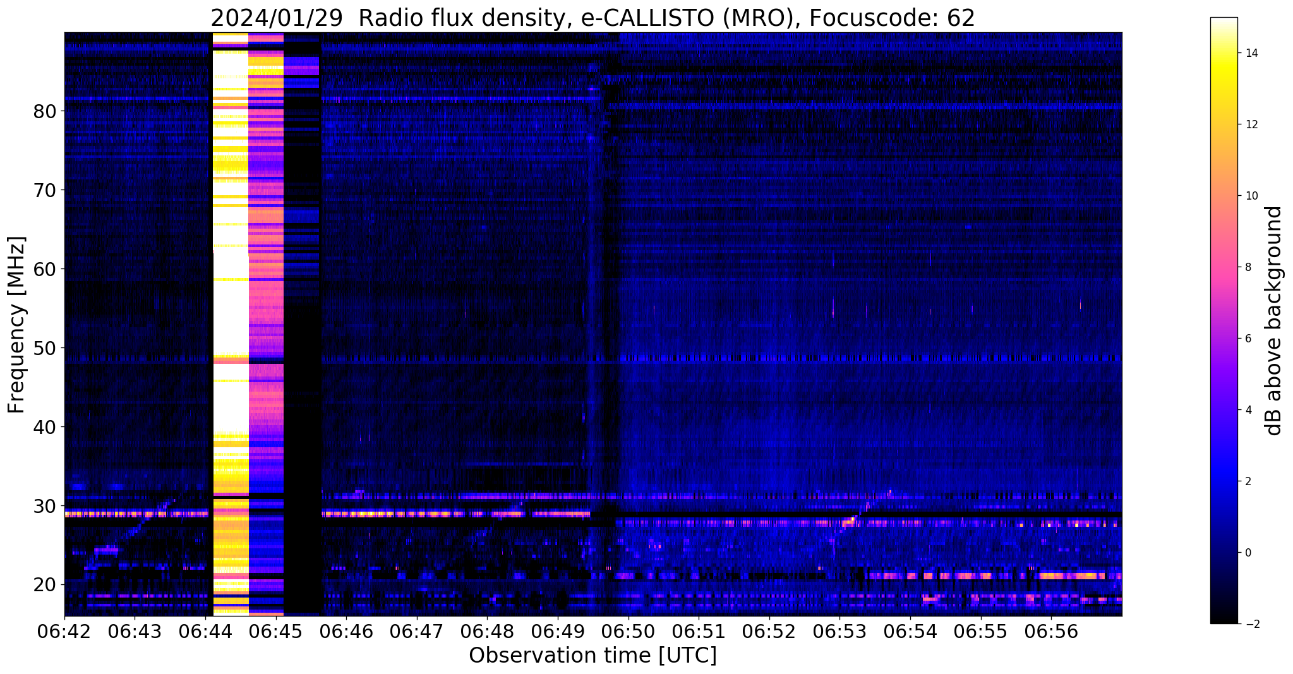Click the colorbar tick value 8
1293x674 pixels.
(1248, 267)
